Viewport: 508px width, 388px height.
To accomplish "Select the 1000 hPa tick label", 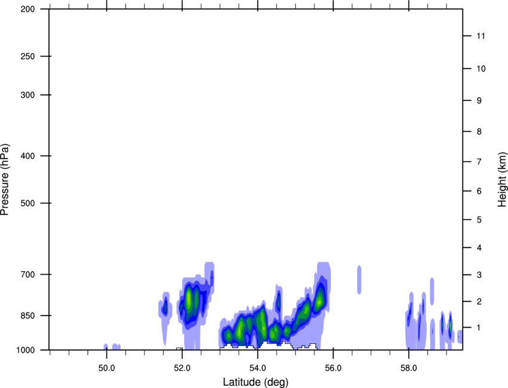I will pos(25,350).
